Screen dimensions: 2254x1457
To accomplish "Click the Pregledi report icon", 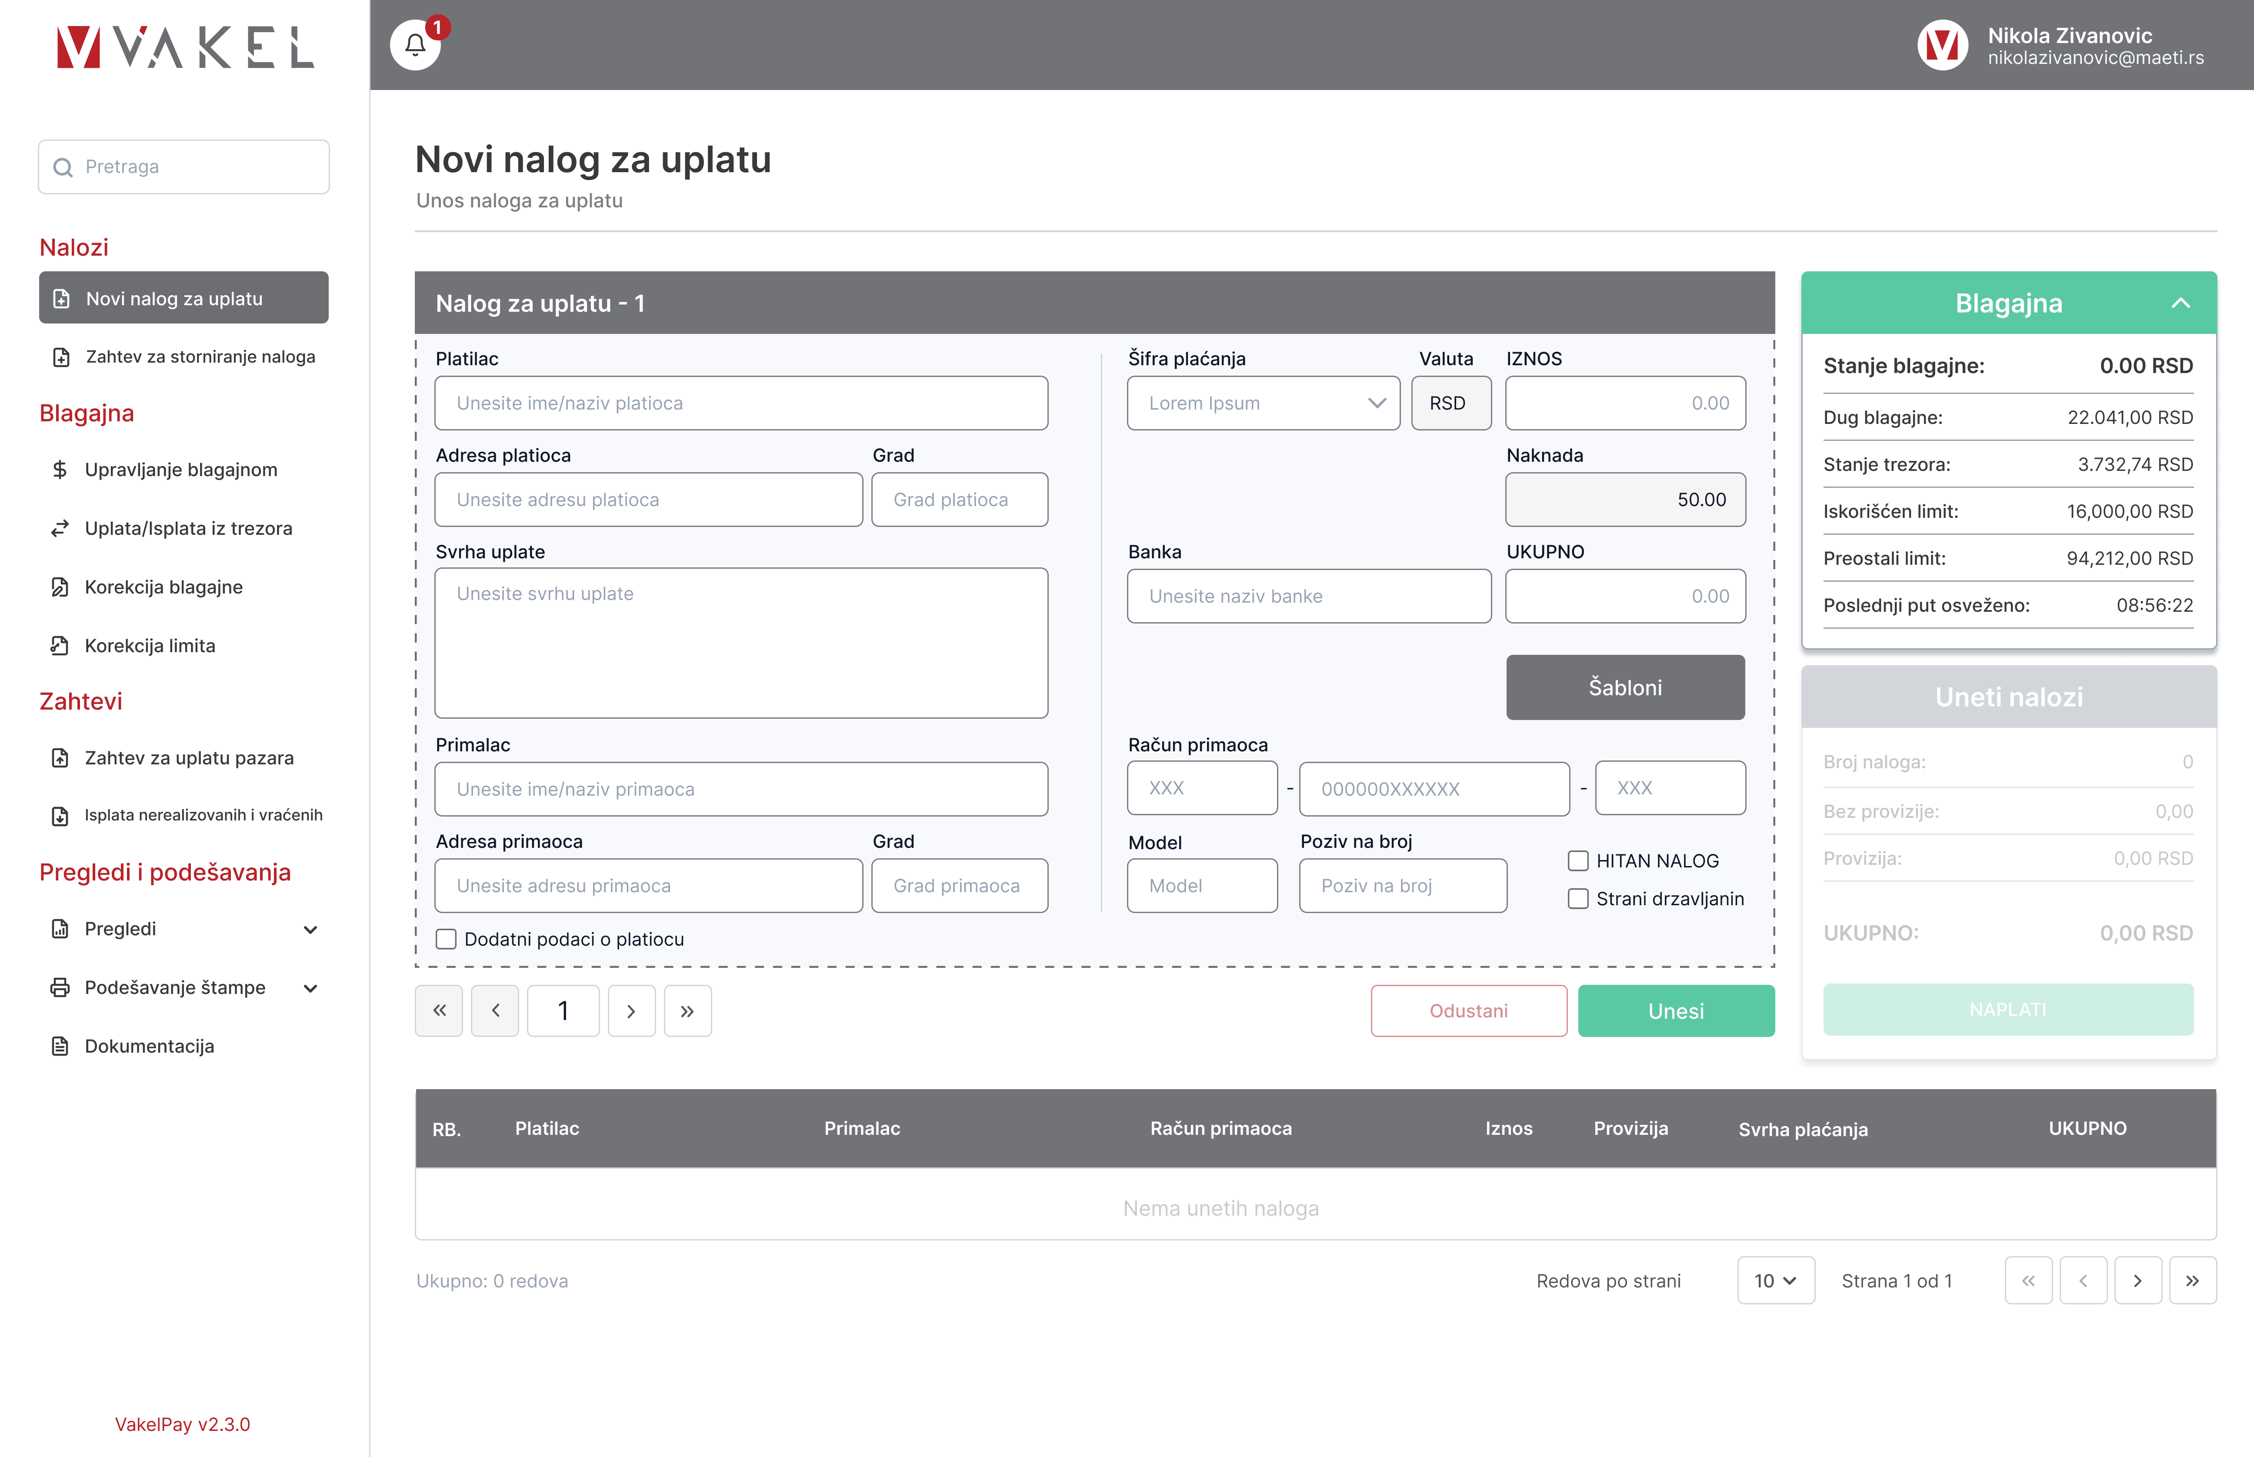I will 60,929.
